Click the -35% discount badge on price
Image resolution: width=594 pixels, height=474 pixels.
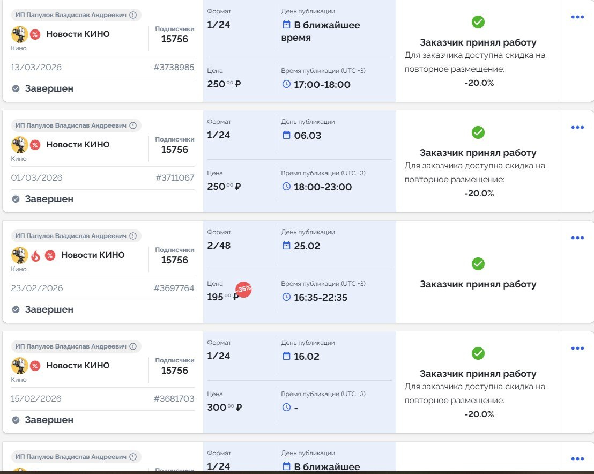[x=243, y=289]
